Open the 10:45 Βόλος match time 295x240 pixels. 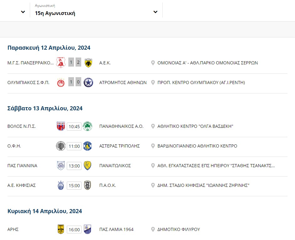point(74,127)
